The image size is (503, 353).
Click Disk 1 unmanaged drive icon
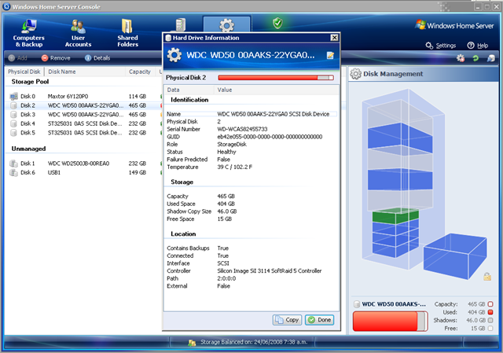click(x=14, y=164)
